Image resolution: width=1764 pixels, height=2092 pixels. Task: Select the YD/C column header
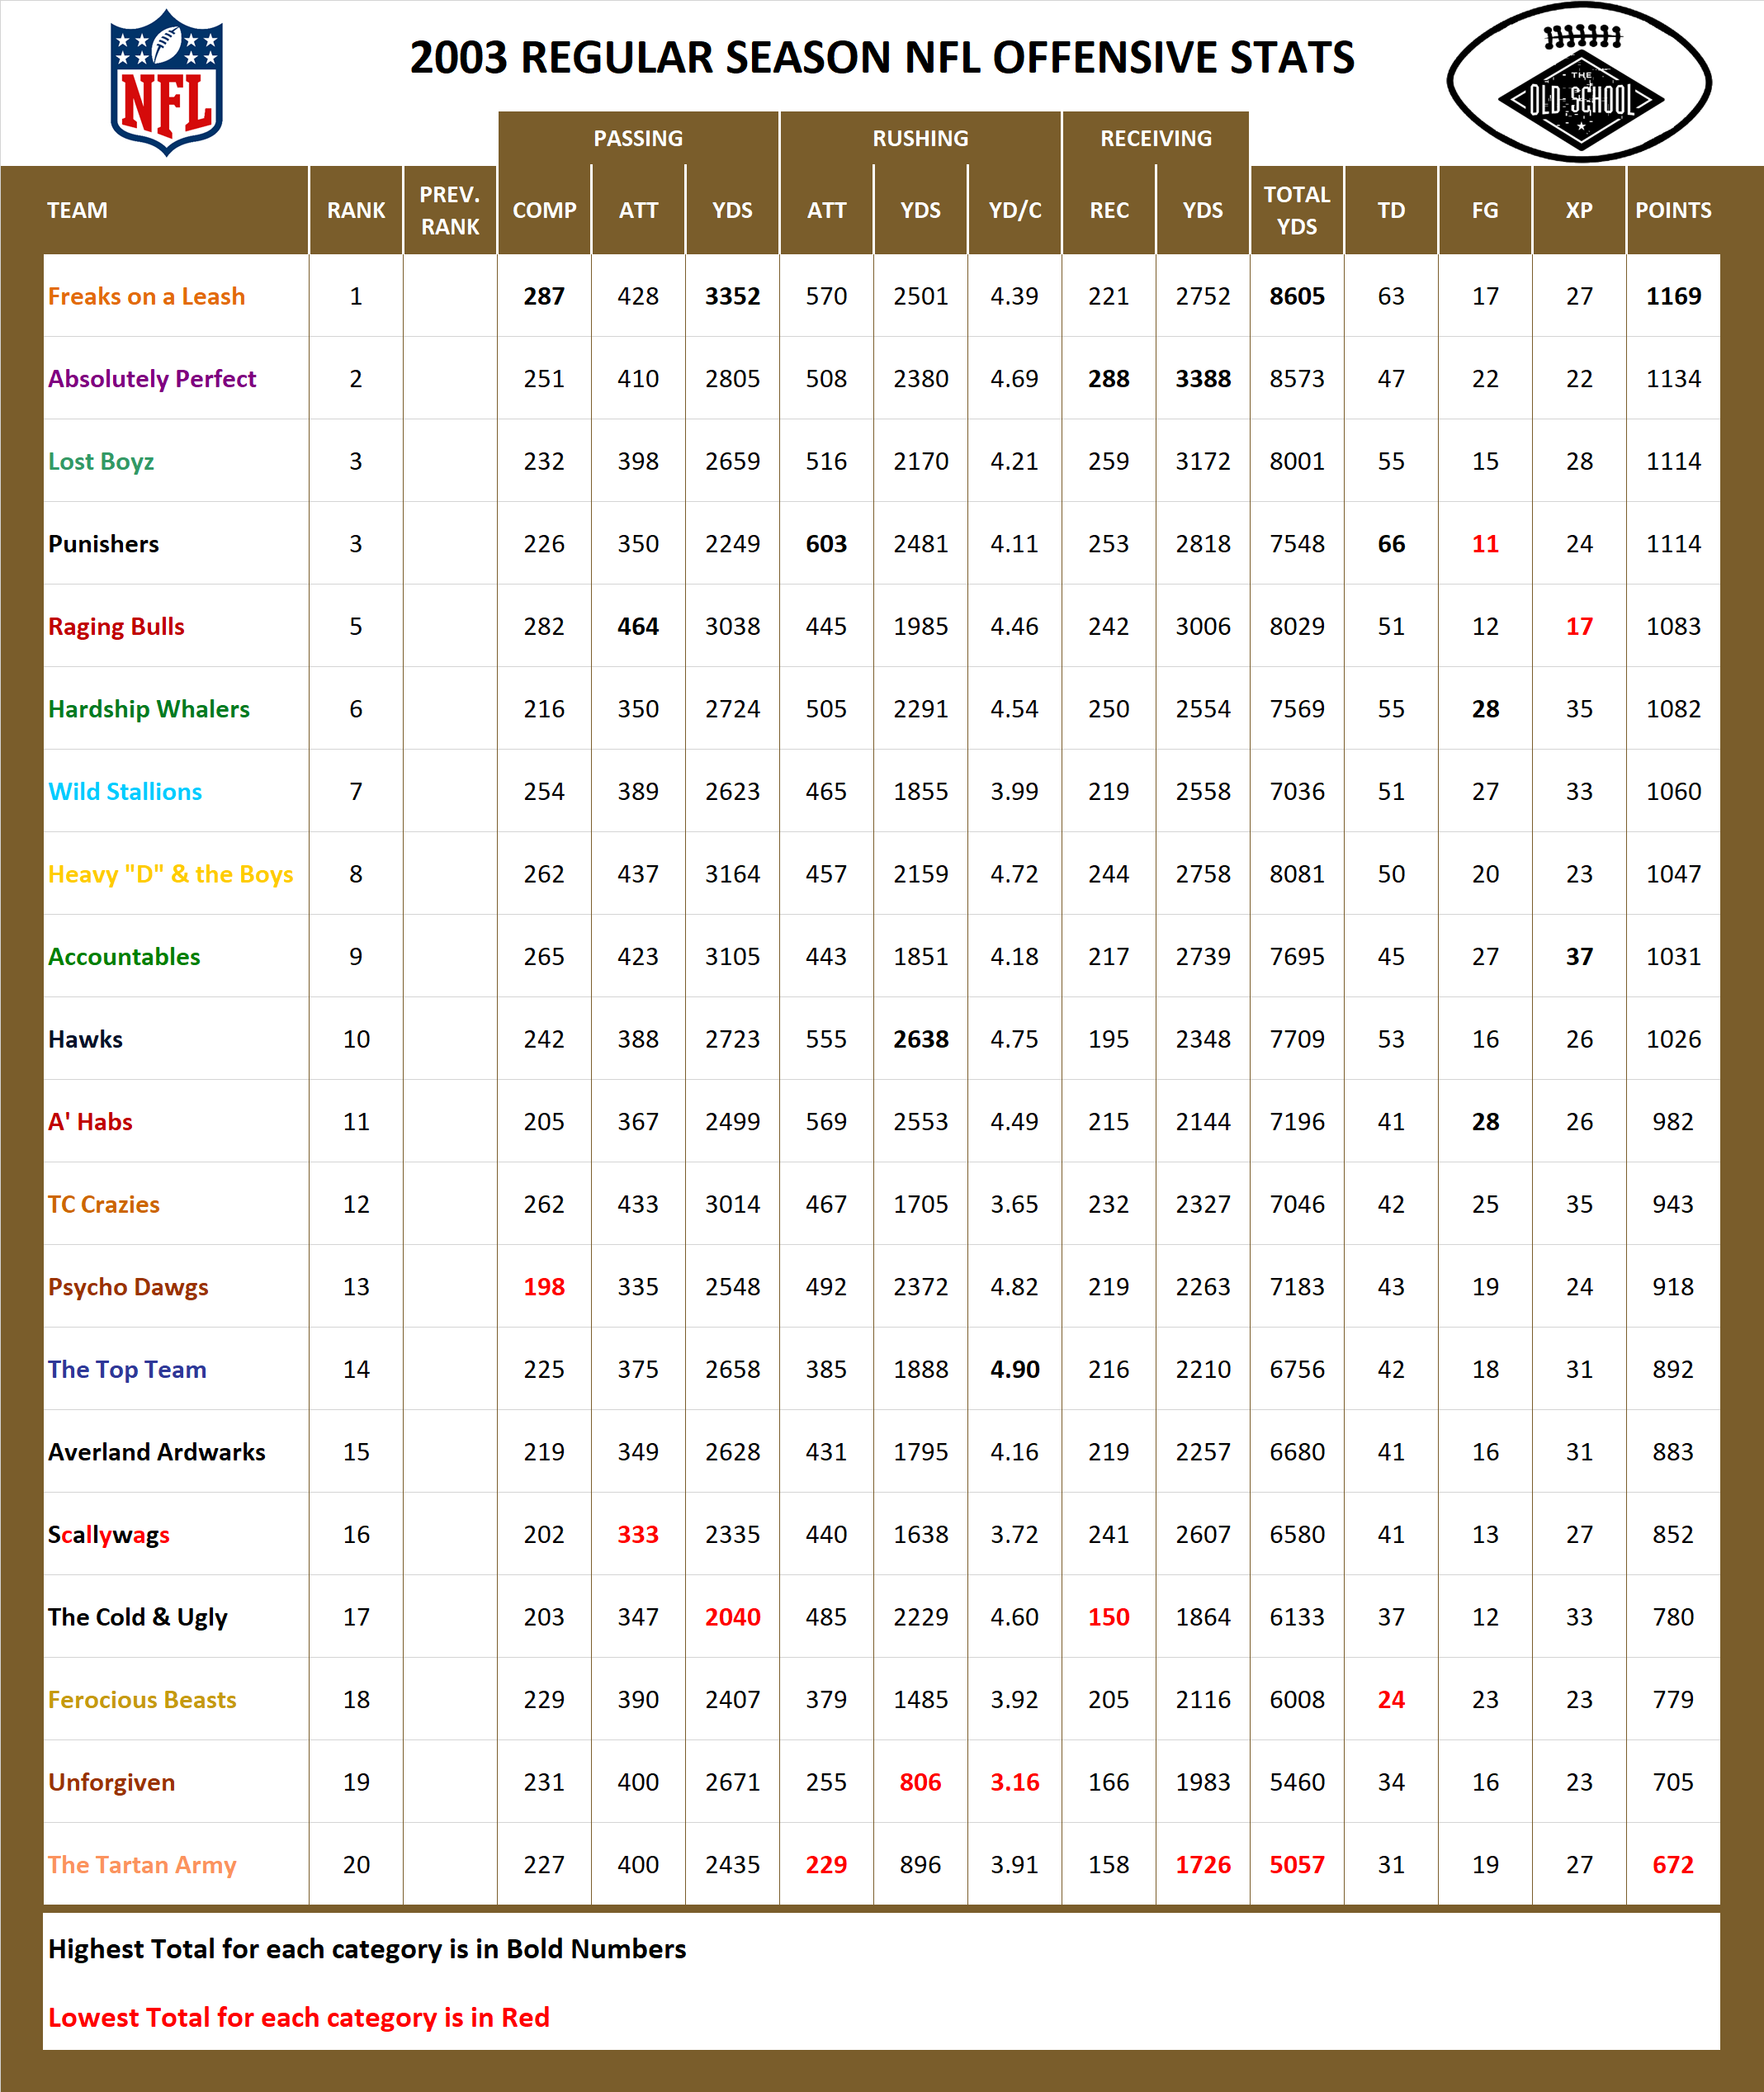(x=1017, y=210)
